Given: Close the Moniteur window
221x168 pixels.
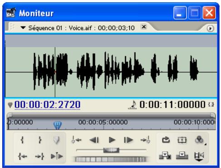Looking at the screenshot, I should [x=209, y=13].
